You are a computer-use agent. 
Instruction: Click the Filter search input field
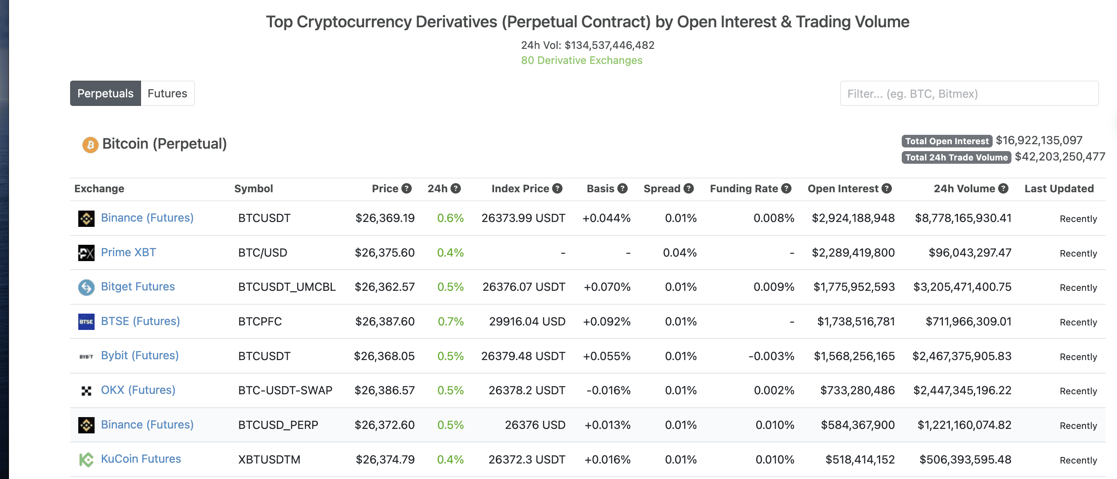coord(969,94)
